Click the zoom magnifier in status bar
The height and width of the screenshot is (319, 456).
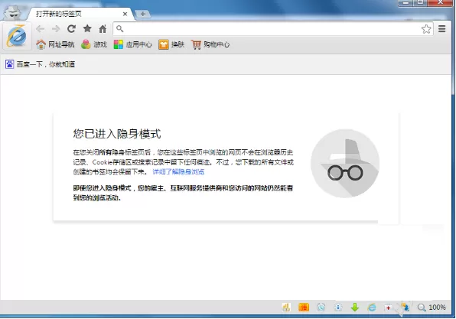422,307
